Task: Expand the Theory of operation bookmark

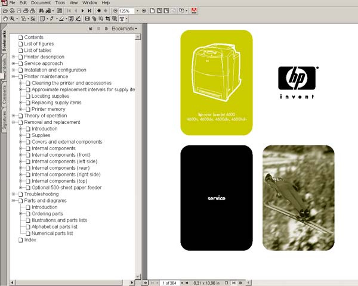Action: (13, 116)
